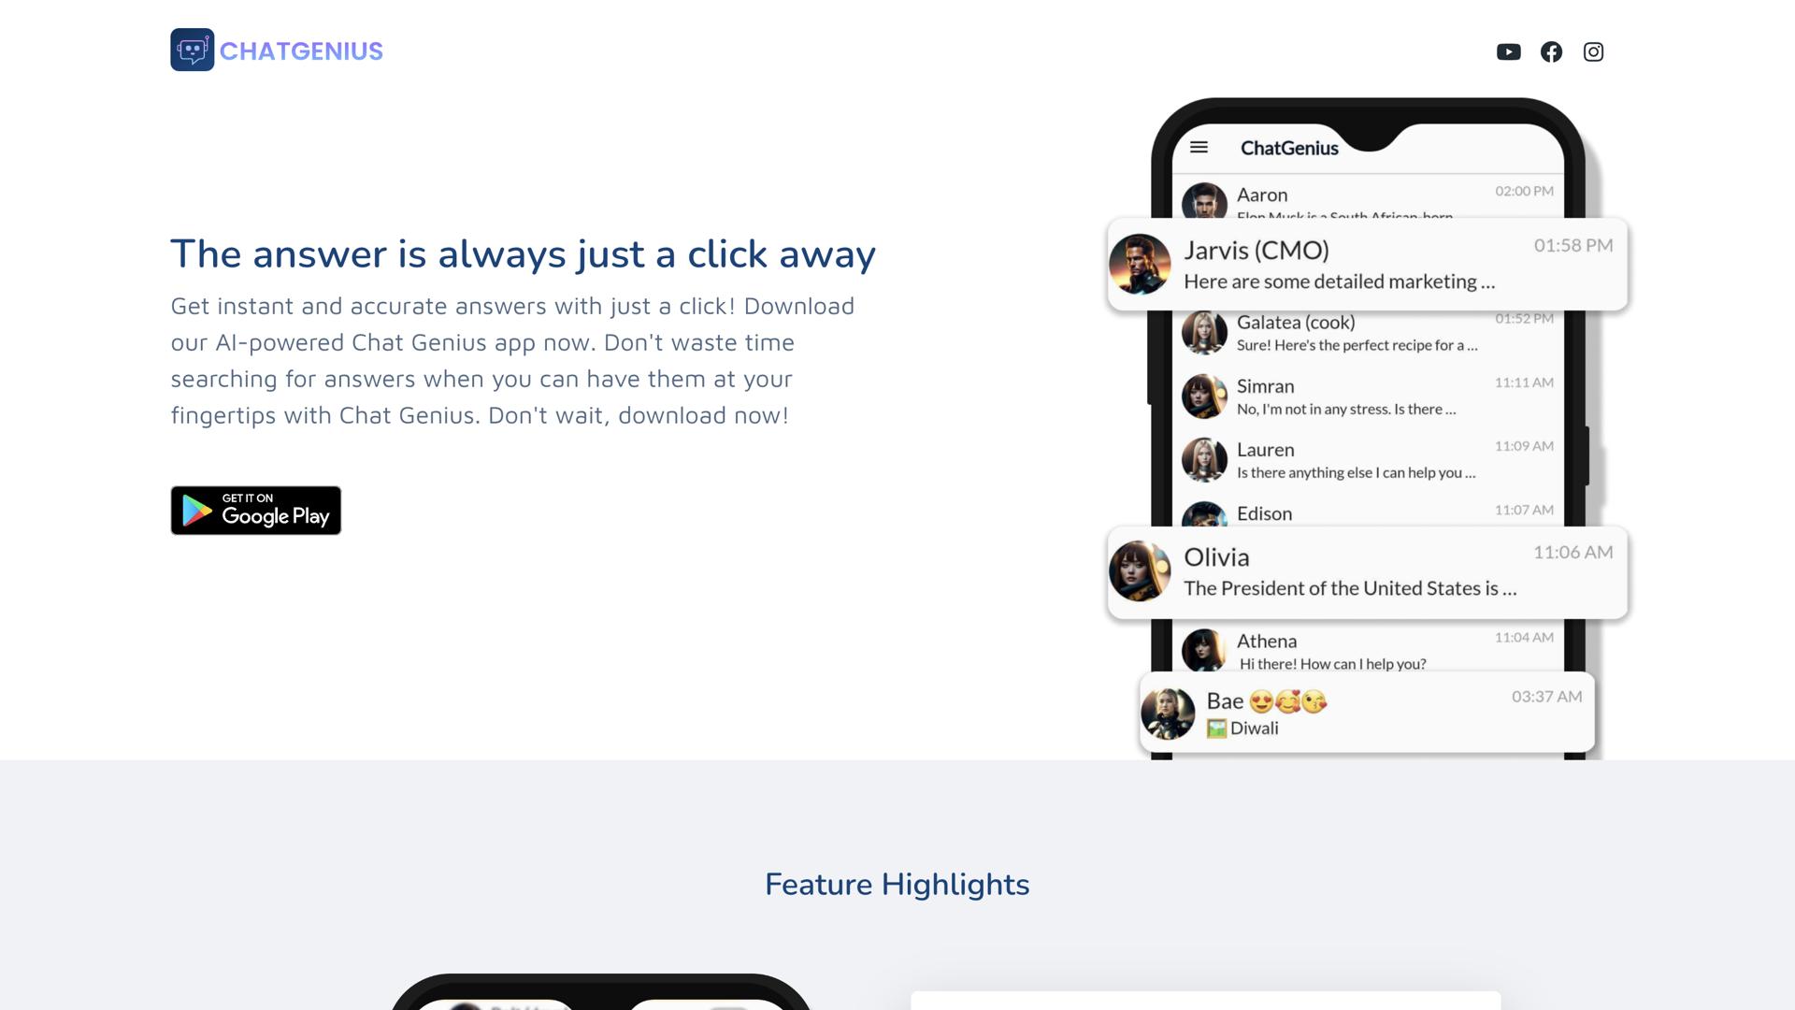
Task: Click the Olivia President message preview
Action: click(x=1350, y=588)
